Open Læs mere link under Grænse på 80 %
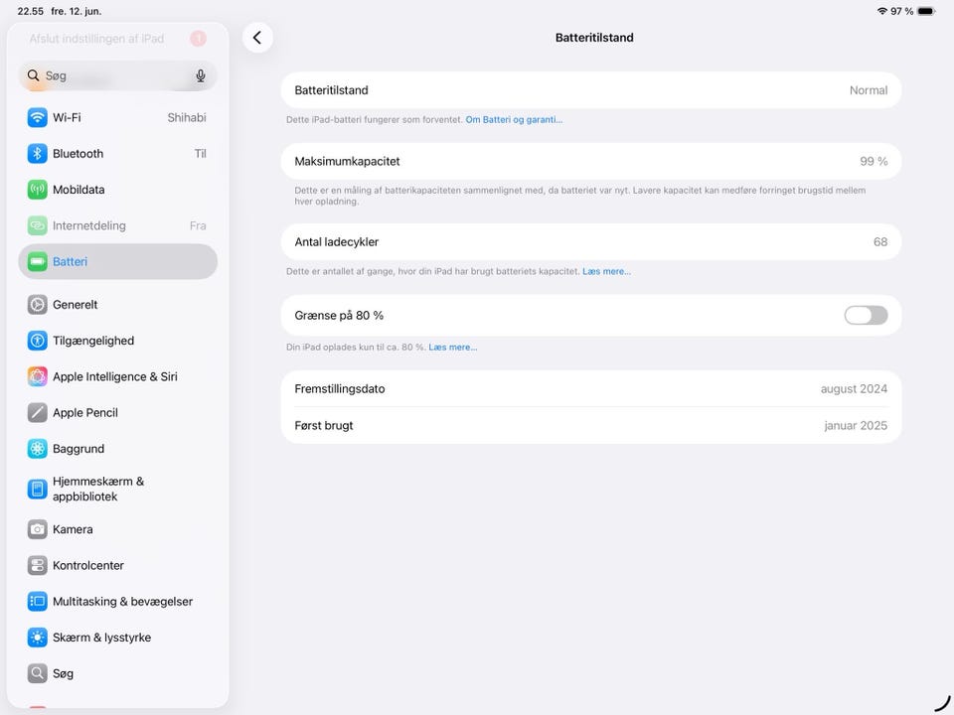 (x=453, y=348)
